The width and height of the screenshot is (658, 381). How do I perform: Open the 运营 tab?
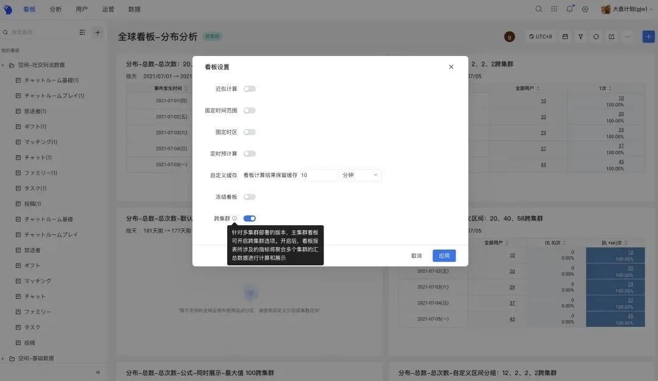point(108,9)
